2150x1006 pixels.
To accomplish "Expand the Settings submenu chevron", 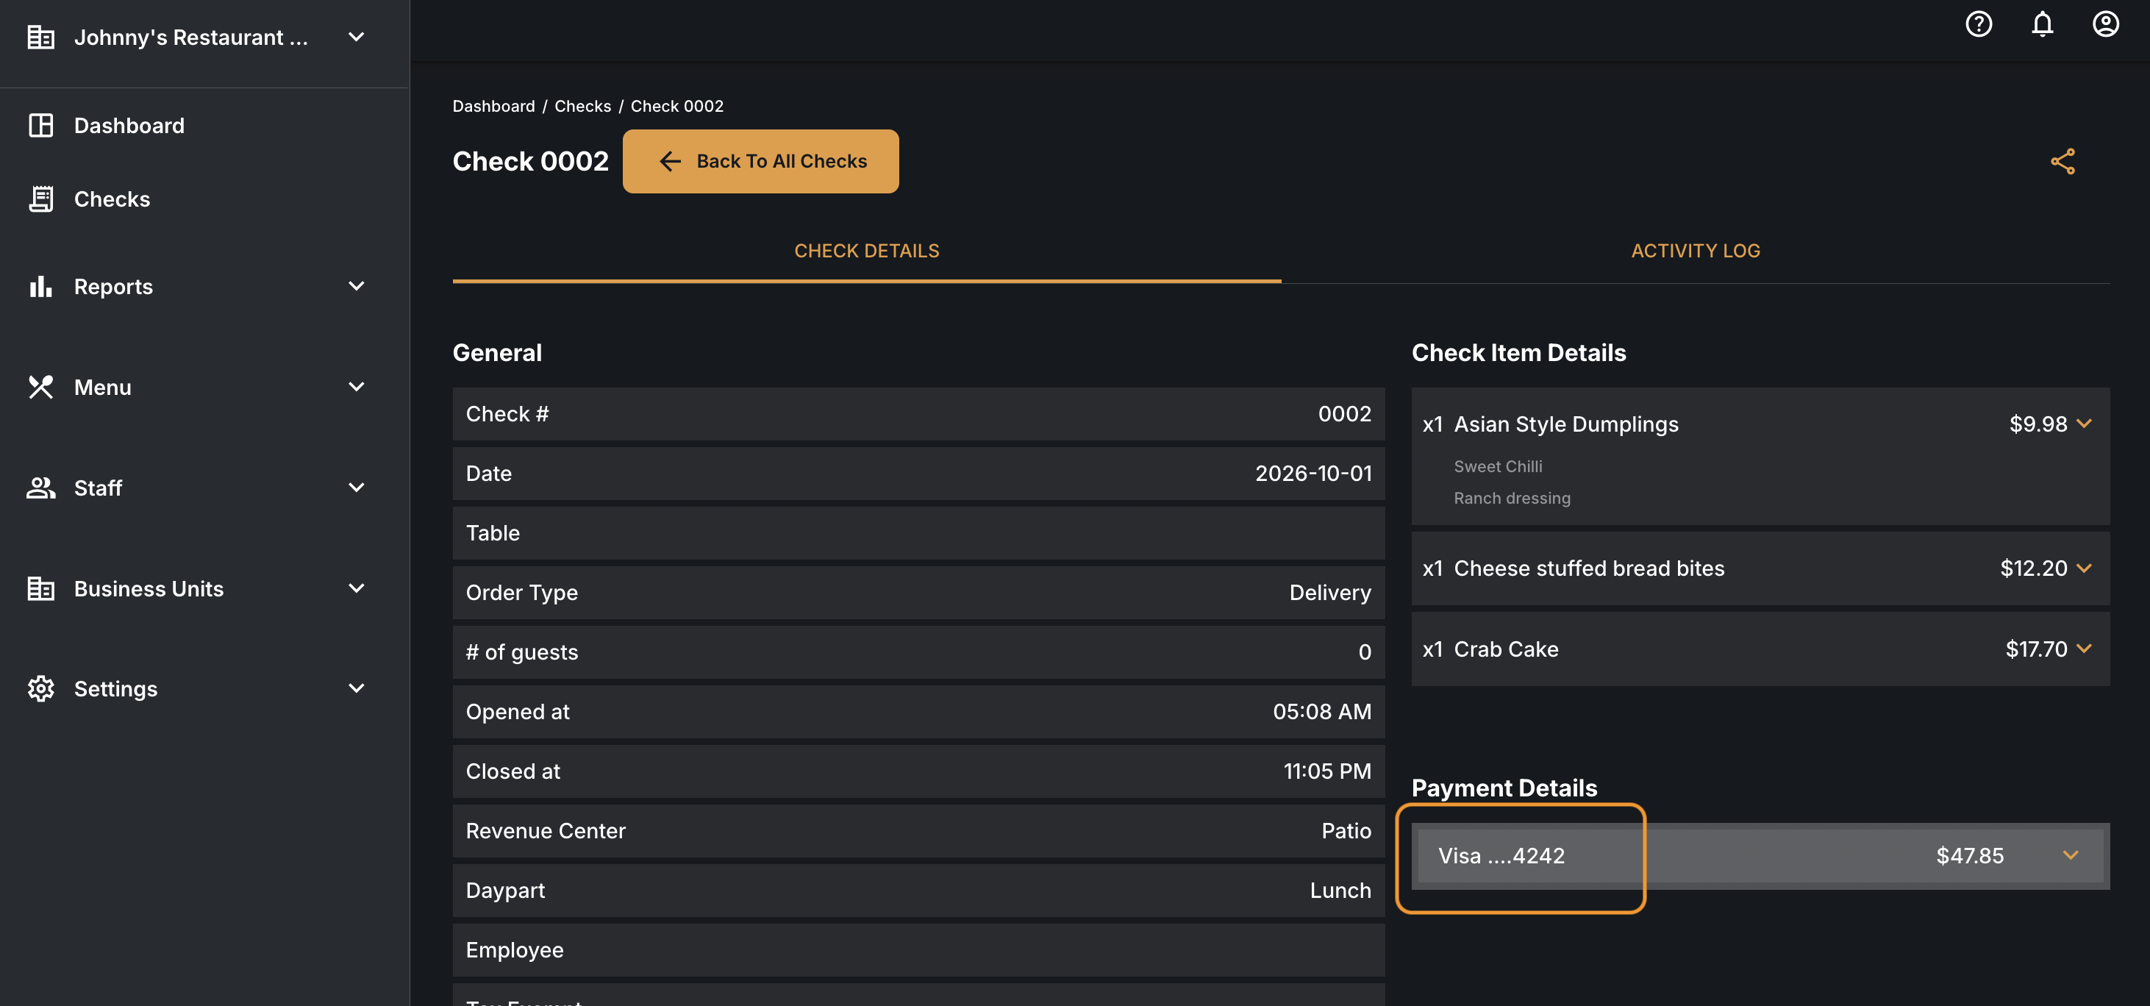I will click(357, 689).
